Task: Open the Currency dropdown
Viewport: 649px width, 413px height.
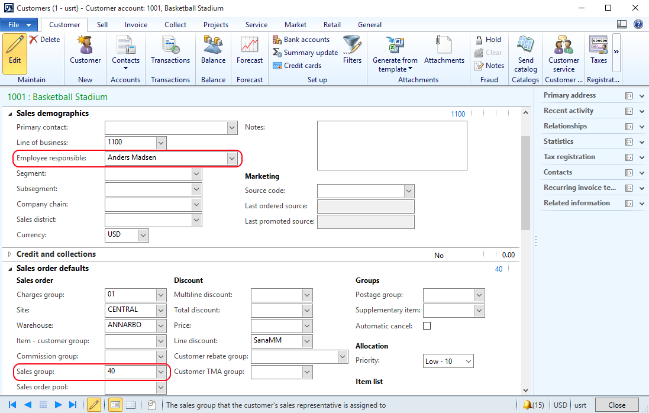Action: [x=143, y=235]
